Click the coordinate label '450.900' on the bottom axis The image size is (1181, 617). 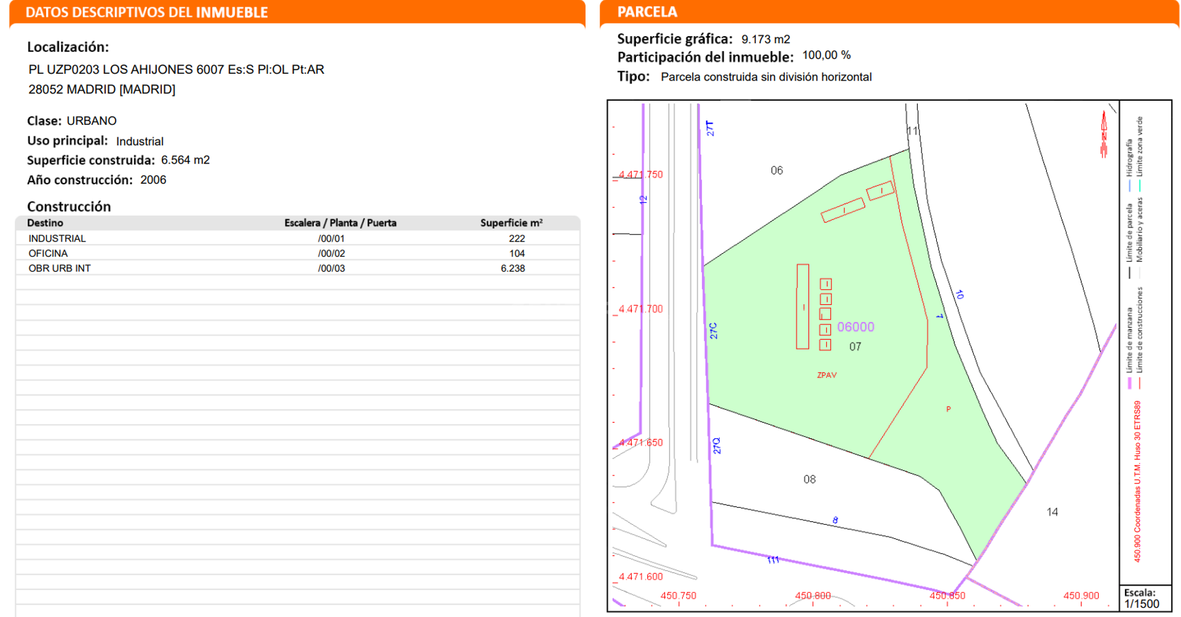1081,595
